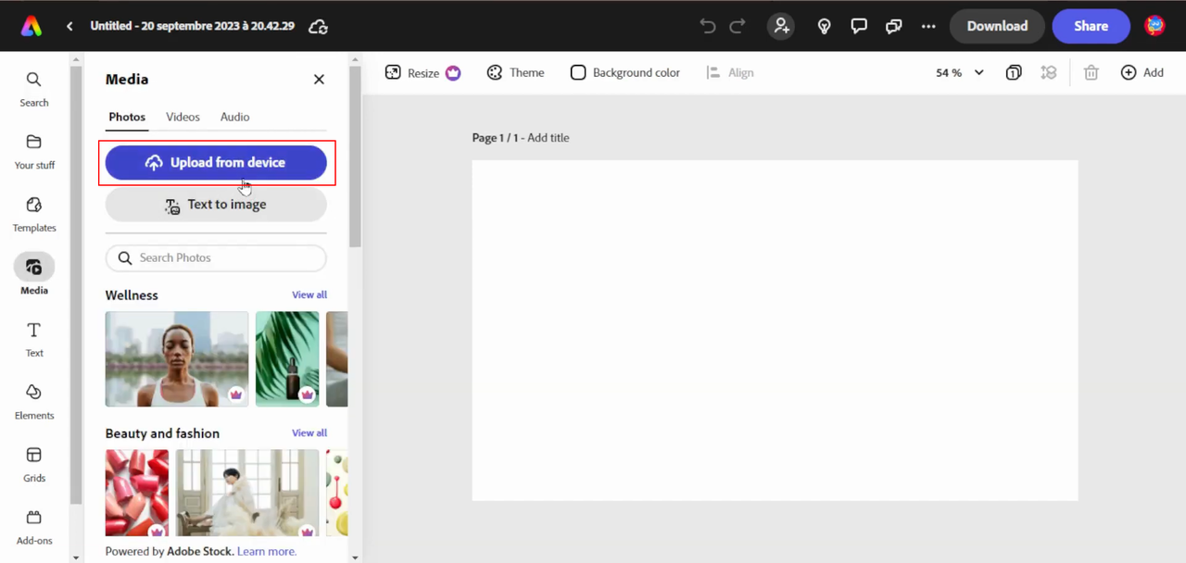The width and height of the screenshot is (1186, 563).
Task: Click the Download button
Action: [x=997, y=26]
